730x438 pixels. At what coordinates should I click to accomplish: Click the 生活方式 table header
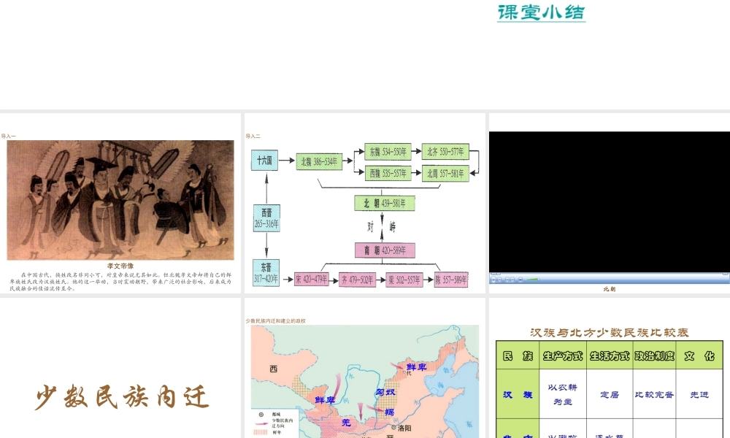coord(610,356)
